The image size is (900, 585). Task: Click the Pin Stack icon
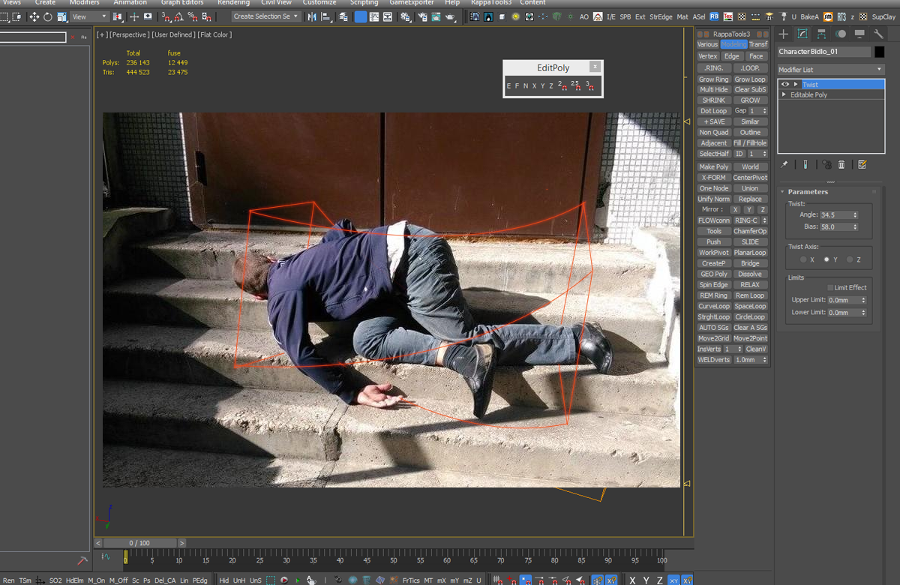[x=784, y=164]
